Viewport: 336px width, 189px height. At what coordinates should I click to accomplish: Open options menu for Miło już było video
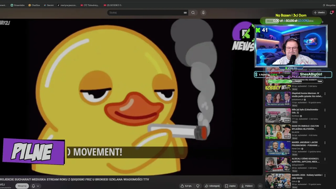[325, 110]
